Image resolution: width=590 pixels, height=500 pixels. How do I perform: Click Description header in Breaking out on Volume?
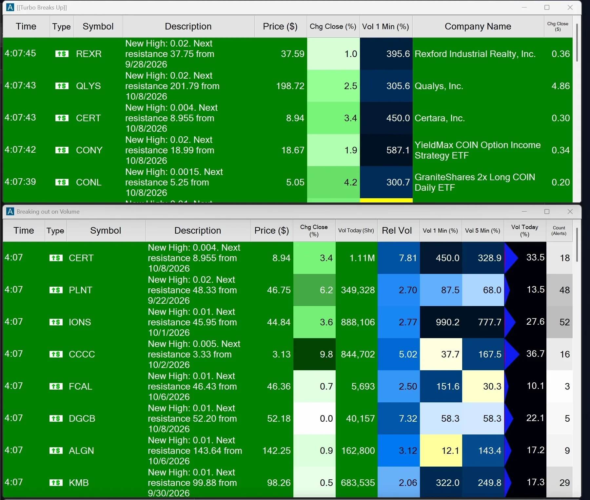click(x=198, y=230)
